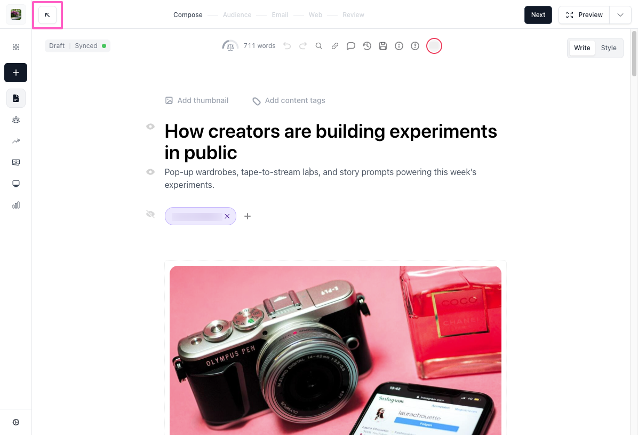Go to the Audience step
This screenshot has width=638, height=435.
point(237,15)
